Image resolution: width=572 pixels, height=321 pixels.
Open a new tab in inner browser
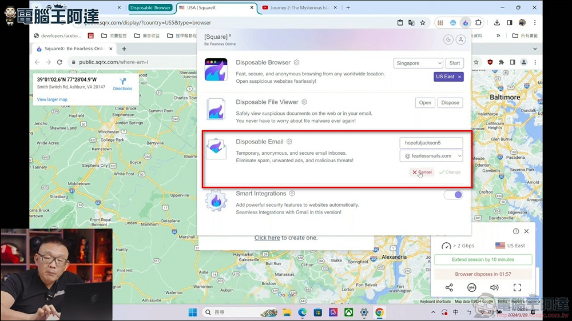(124, 49)
